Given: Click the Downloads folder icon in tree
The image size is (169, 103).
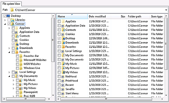Looking at the screenshot, I should point(17,48).
